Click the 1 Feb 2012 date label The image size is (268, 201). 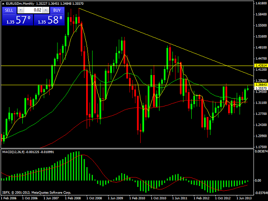click(202, 198)
